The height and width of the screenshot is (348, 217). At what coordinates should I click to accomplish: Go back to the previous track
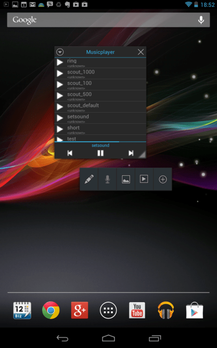(70, 153)
